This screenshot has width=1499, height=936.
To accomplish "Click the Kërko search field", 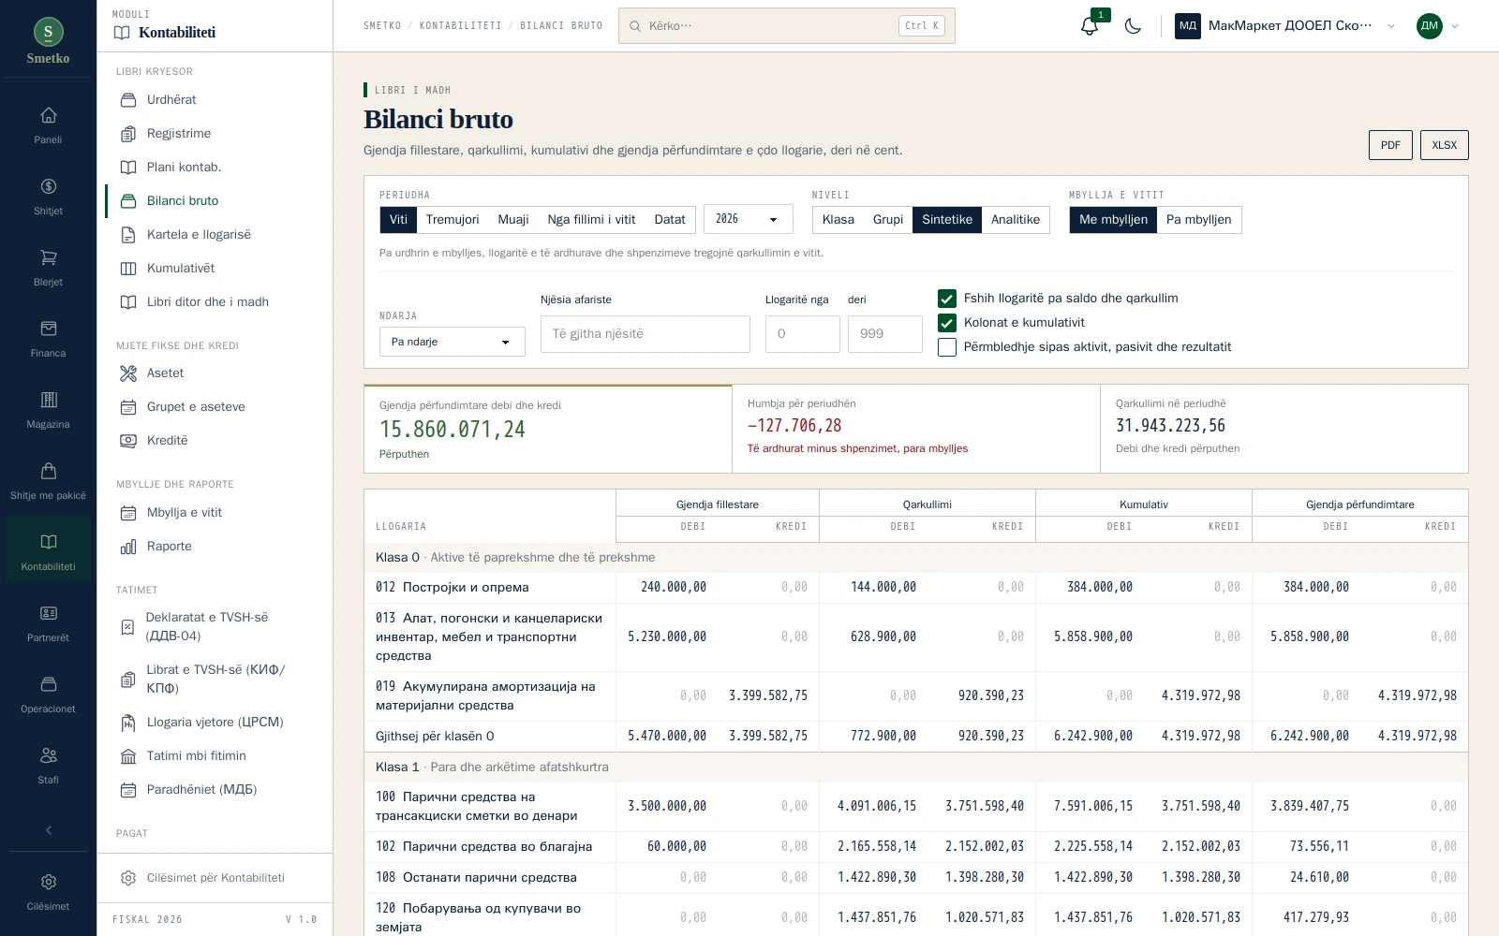I will tap(787, 26).
